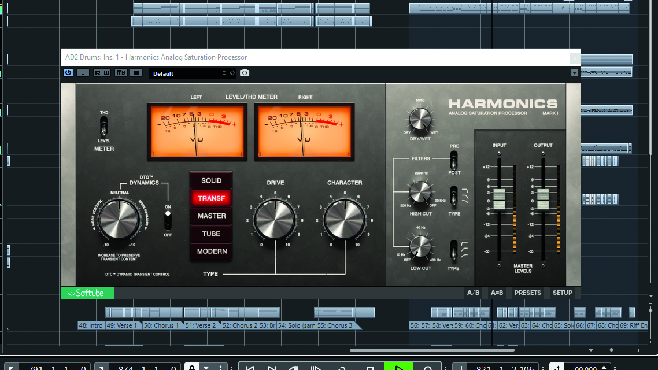Image resolution: width=658 pixels, height=370 pixels.
Task: Flip the Low Cut TYPE switch
Action: pos(454,250)
